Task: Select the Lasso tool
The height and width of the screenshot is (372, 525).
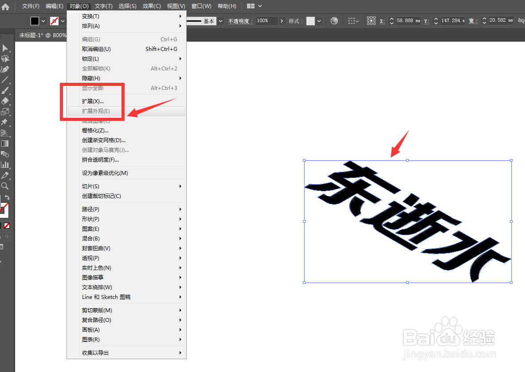Action: click(5, 59)
